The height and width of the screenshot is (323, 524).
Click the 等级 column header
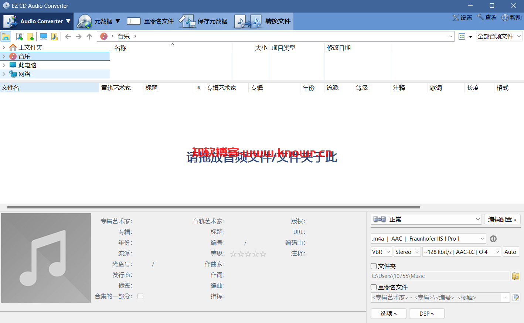[372, 88]
